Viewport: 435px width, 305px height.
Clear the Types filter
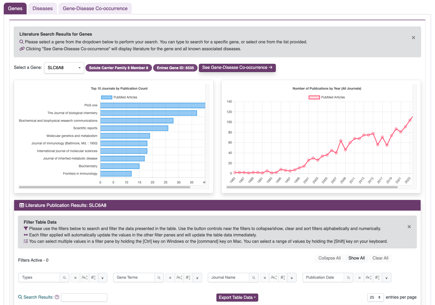tap(75, 277)
